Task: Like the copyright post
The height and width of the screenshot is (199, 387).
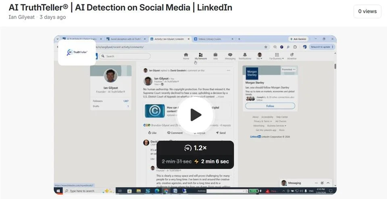Action: coord(152,133)
